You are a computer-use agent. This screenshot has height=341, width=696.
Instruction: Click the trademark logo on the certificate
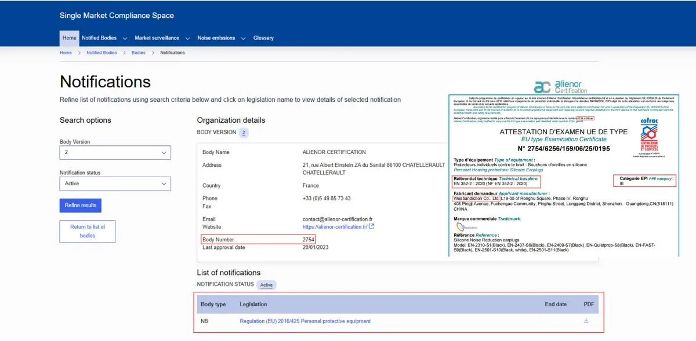tap(466, 227)
